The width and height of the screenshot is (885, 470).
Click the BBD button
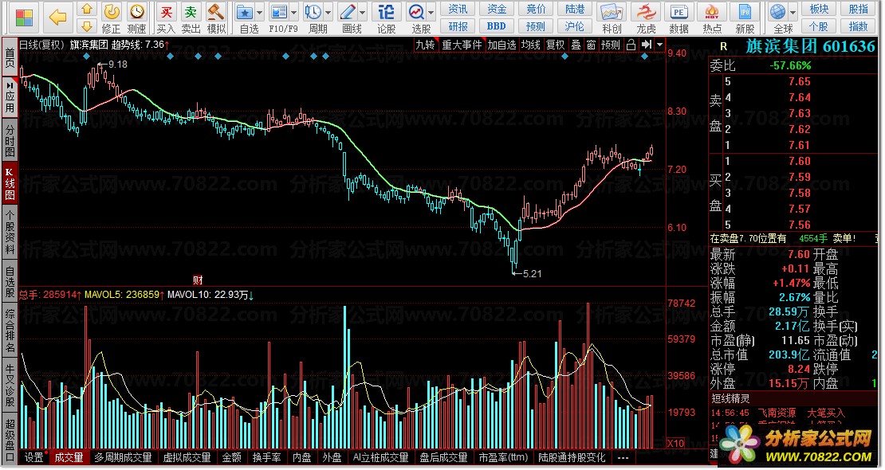click(x=497, y=26)
